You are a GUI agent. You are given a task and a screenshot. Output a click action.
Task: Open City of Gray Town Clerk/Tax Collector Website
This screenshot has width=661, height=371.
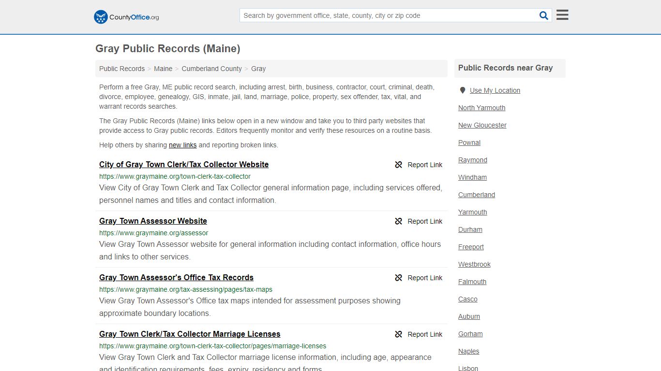point(184,164)
